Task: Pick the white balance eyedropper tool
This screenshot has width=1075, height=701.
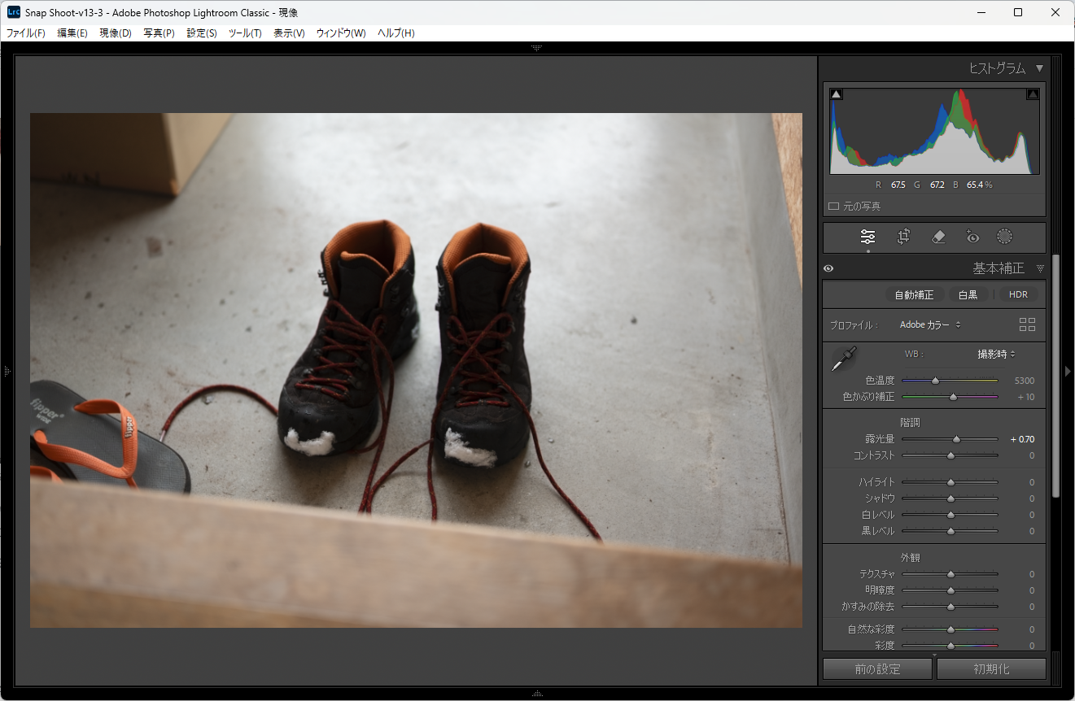Action: pyautogui.click(x=843, y=359)
